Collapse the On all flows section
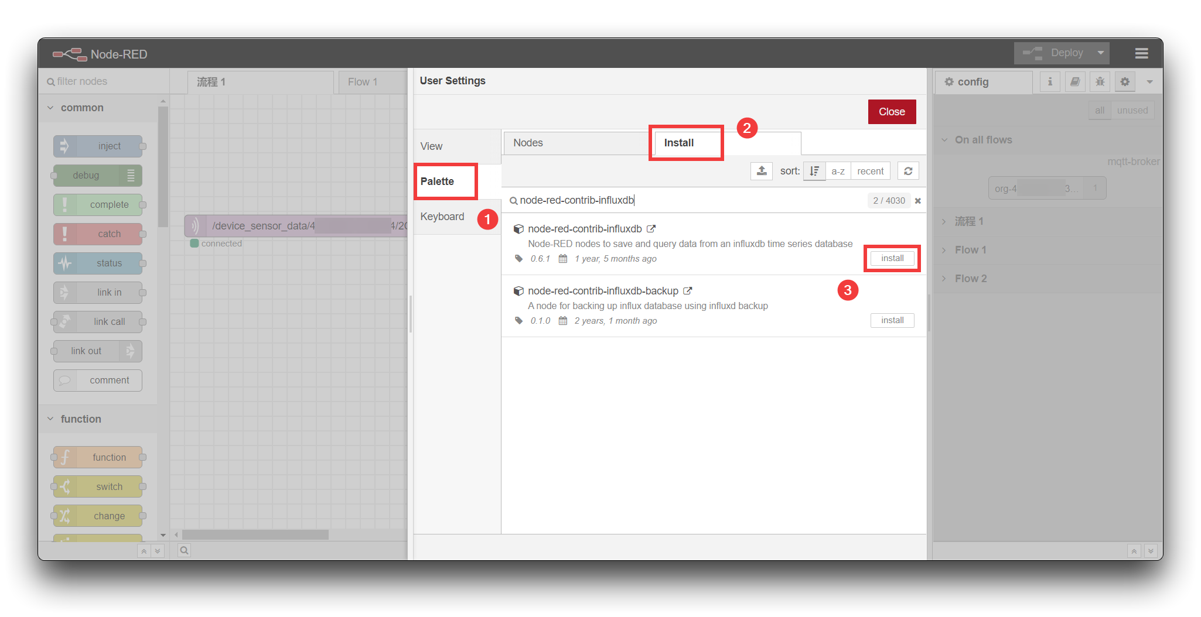The image size is (1201, 617). click(1048, 140)
